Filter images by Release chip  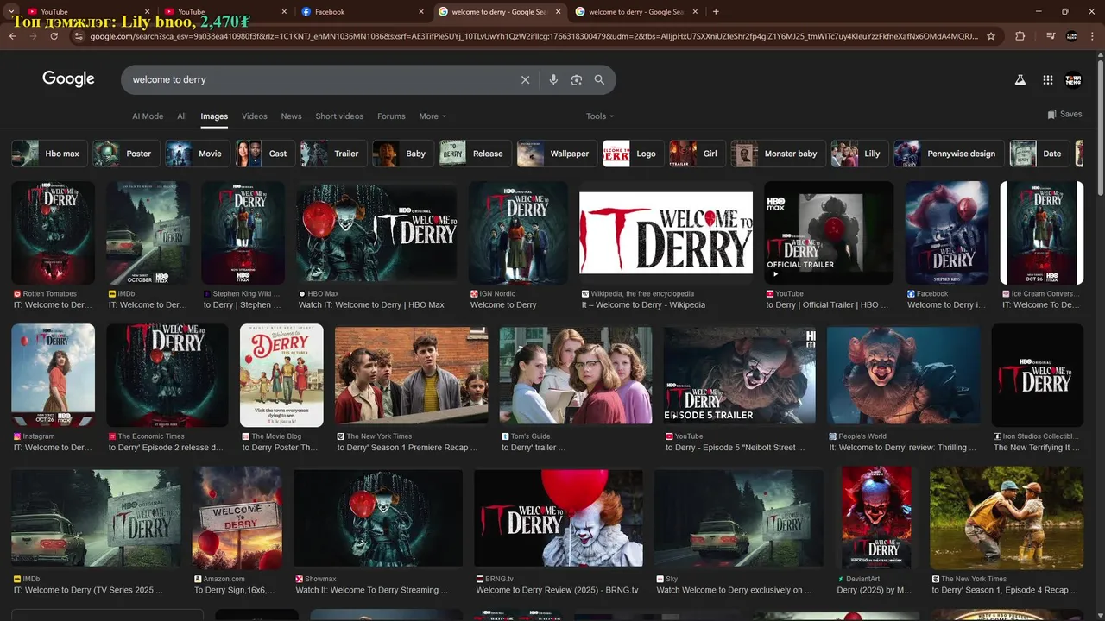tap(475, 154)
